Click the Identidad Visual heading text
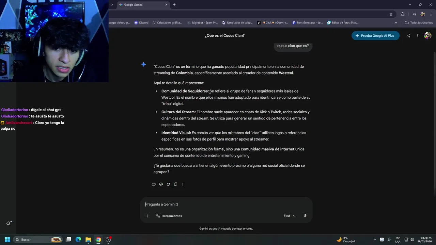 tap(176, 133)
